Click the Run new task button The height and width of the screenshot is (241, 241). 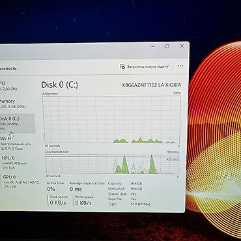tap(144, 66)
